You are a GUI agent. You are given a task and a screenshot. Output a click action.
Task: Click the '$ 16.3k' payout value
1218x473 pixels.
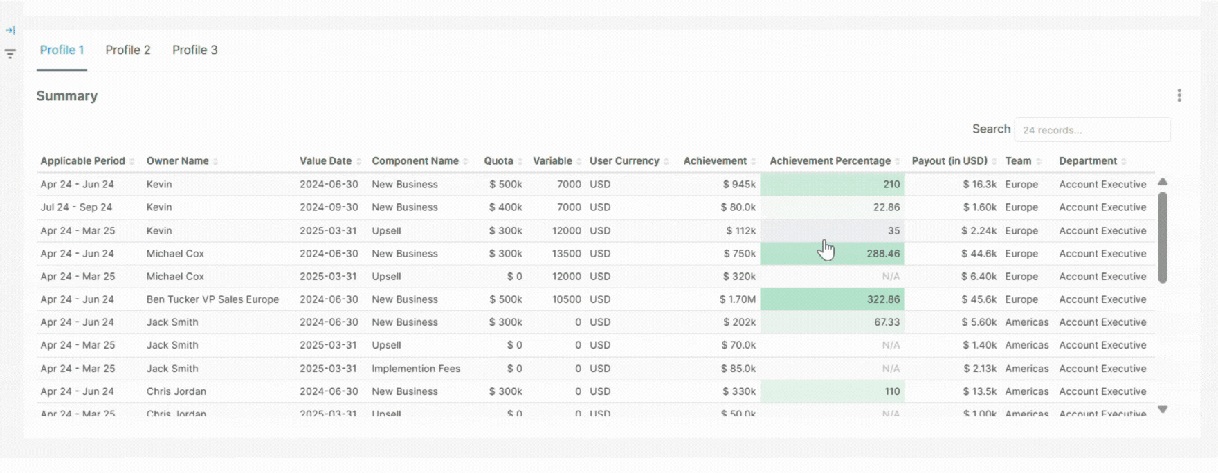(x=980, y=184)
